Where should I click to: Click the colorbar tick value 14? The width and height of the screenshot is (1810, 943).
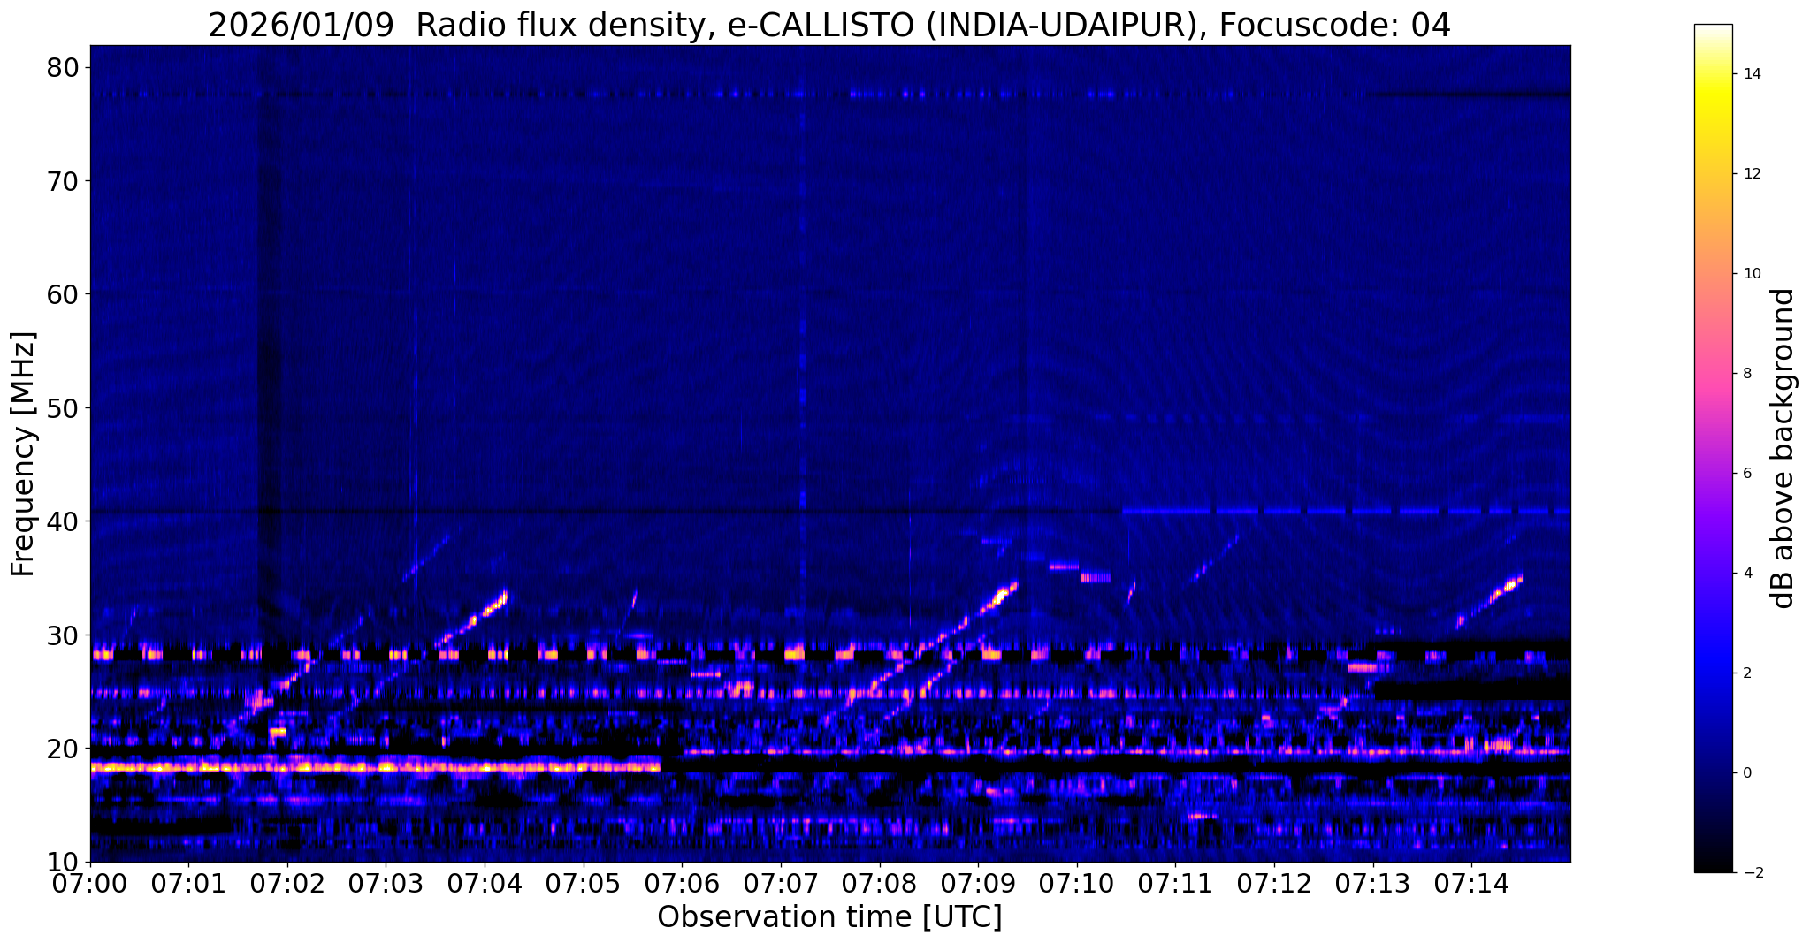coord(1750,74)
